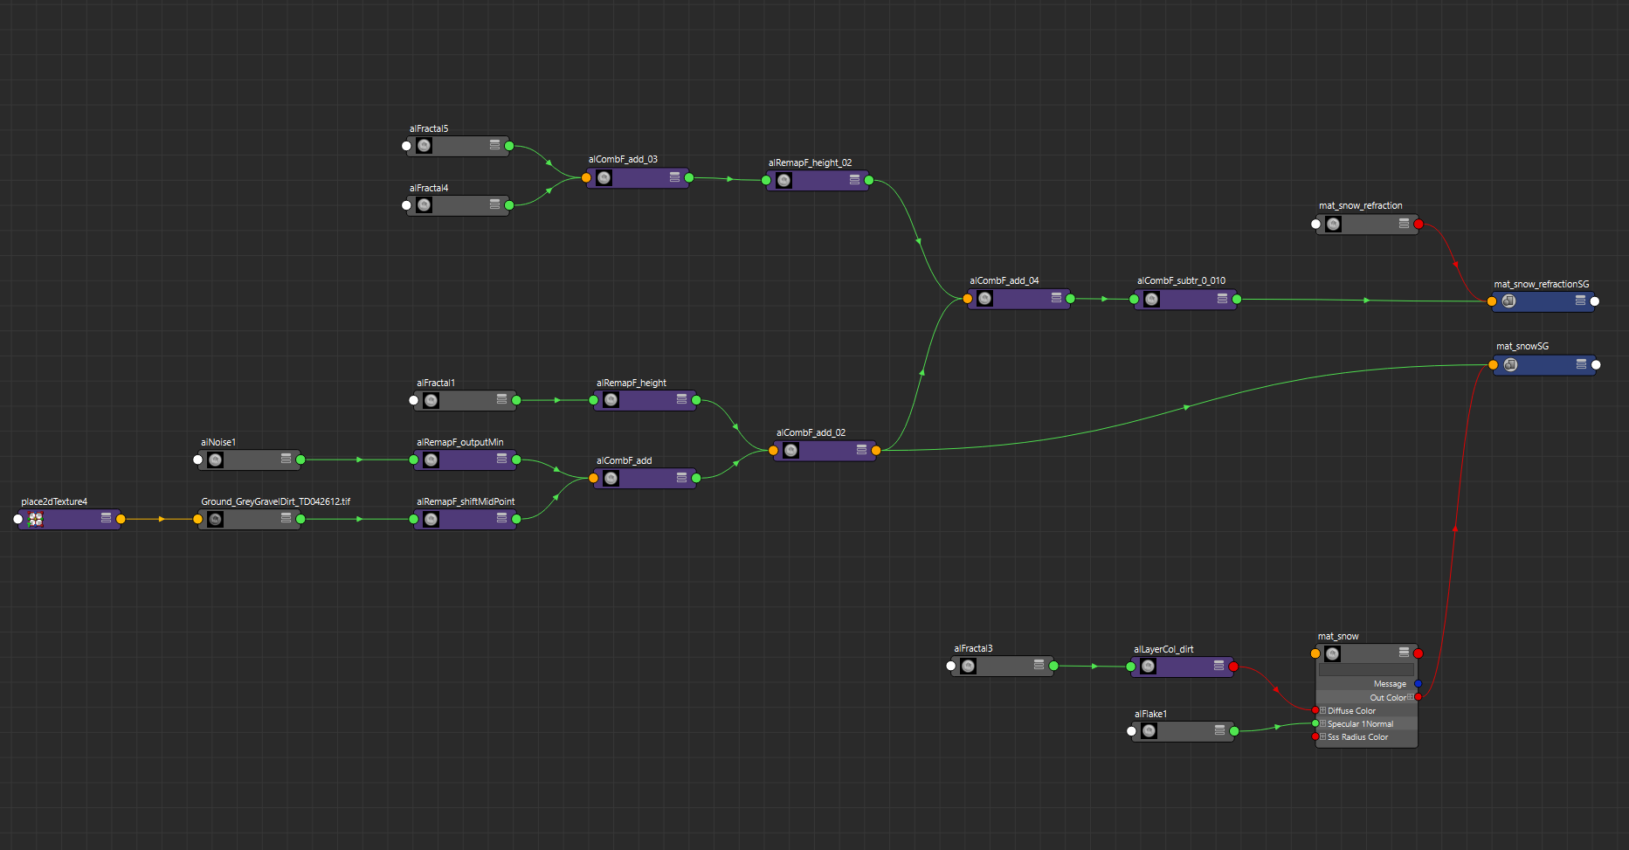Click the mat_snow_refraction red output port

point(1418,225)
